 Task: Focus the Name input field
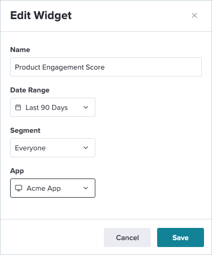[106, 67]
